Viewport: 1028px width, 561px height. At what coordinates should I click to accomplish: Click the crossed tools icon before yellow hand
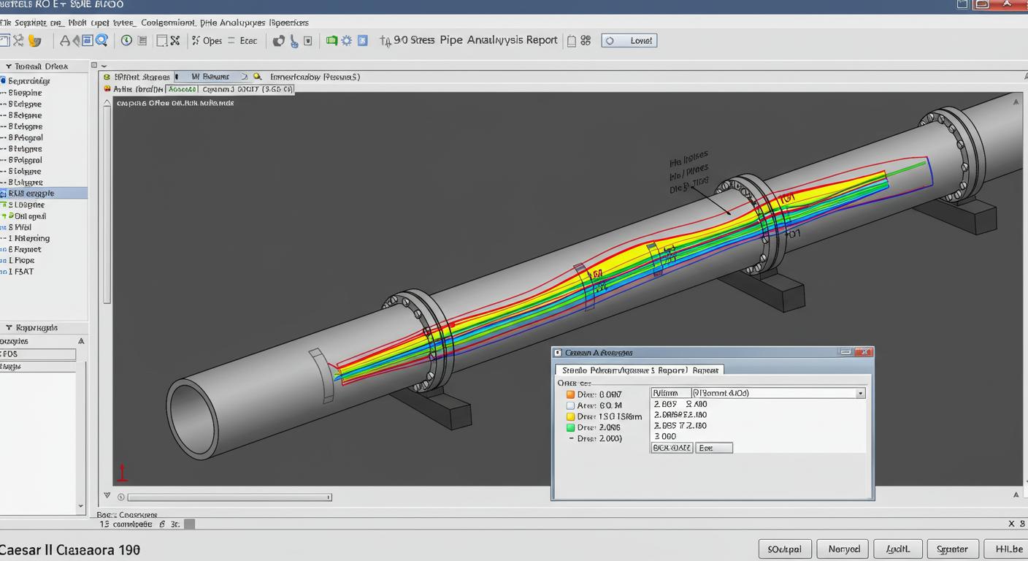[18, 41]
